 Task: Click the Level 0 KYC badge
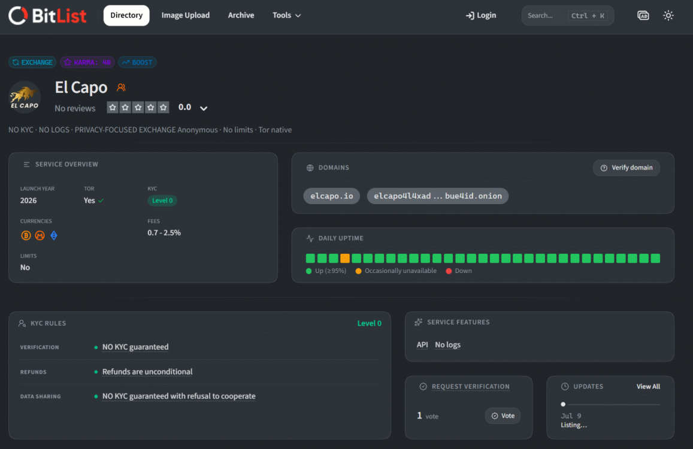pos(162,201)
